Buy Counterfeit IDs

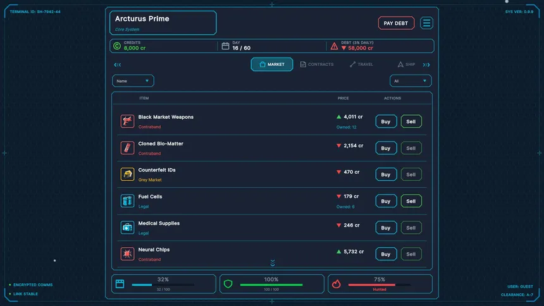[386, 174]
